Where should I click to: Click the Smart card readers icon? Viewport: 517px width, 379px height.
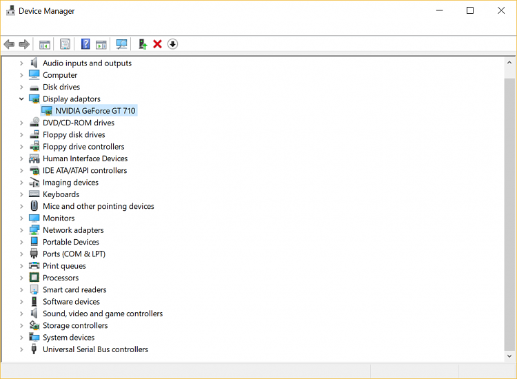[x=34, y=289]
